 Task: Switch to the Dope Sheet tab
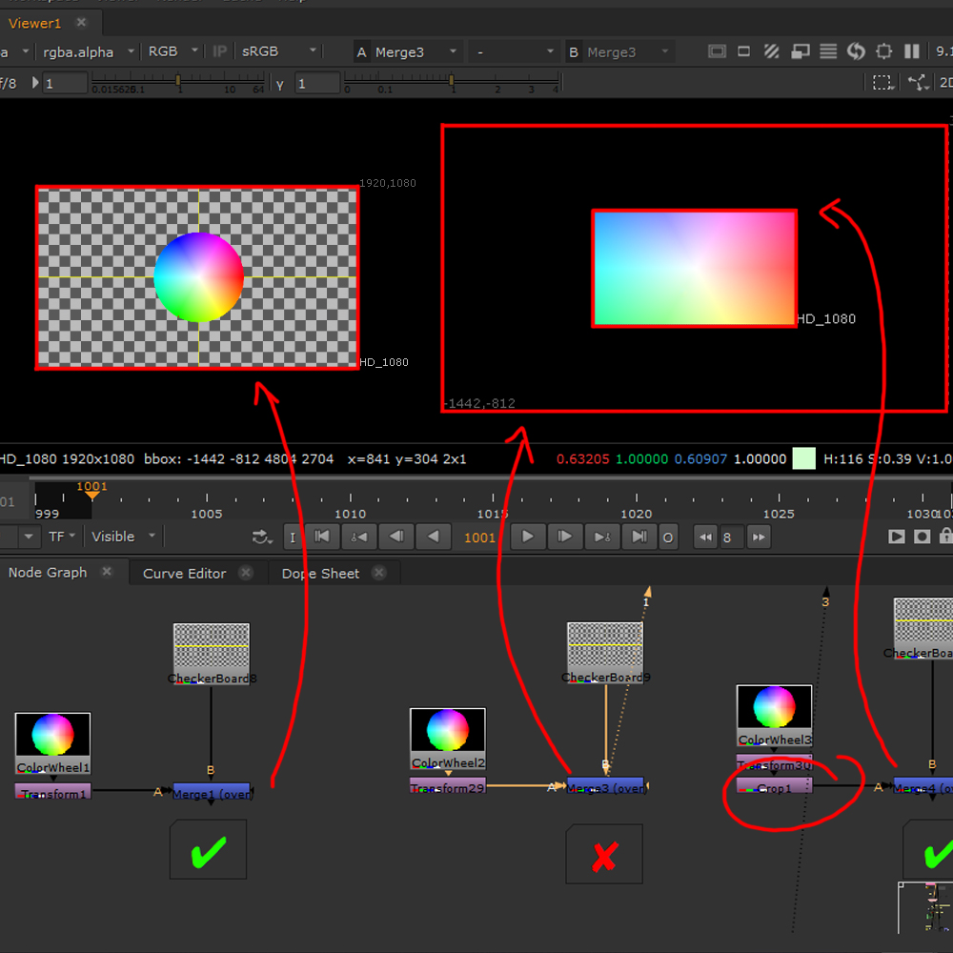[x=320, y=574]
